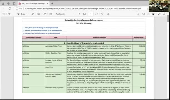Rotate the PDF page
This screenshot has width=170, height=100.
(x=102, y=14)
